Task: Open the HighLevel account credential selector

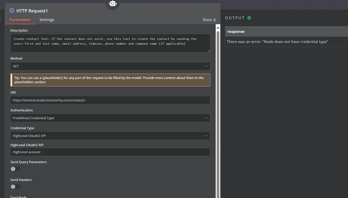Action: tap(110, 152)
